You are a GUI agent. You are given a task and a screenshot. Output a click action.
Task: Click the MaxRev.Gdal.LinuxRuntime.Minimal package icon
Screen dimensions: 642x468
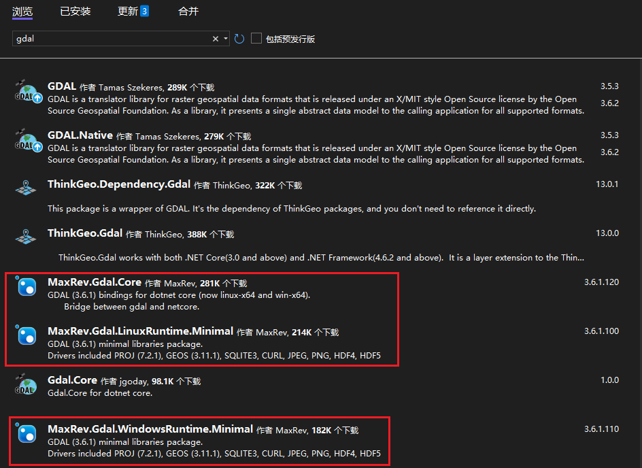(26, 335)
